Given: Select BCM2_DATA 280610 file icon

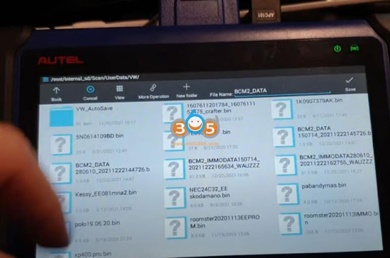Looking at the screenshot, I should click(x=61, y=173).
